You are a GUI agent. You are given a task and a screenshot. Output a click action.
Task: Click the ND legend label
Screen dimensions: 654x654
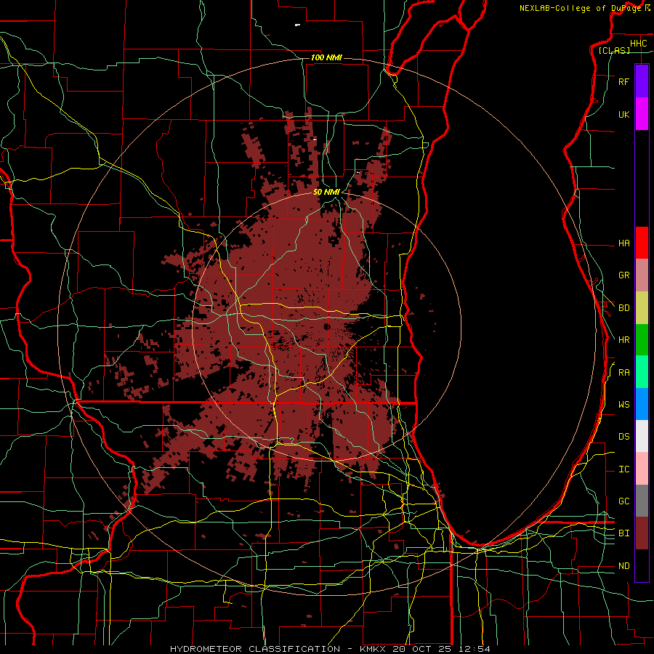pyautogui.click(x=623, y=566)
